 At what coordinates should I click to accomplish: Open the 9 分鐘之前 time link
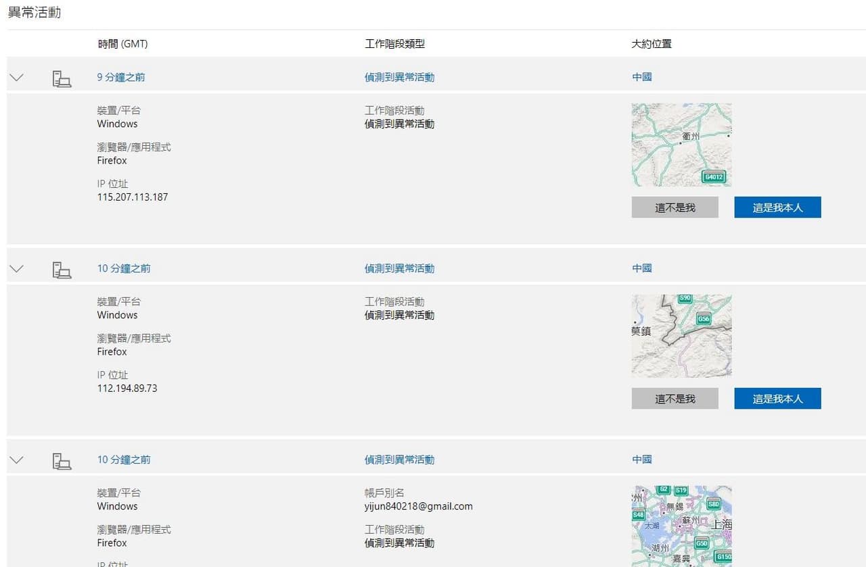pyautogui.click(x=121, y=77)
